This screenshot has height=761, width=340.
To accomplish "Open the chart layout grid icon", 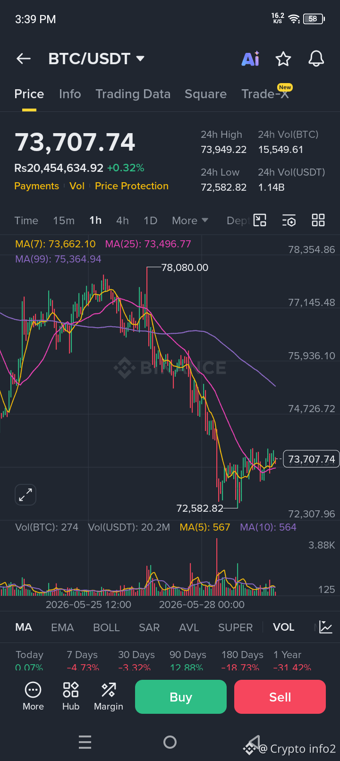I will tap(318, 220).
